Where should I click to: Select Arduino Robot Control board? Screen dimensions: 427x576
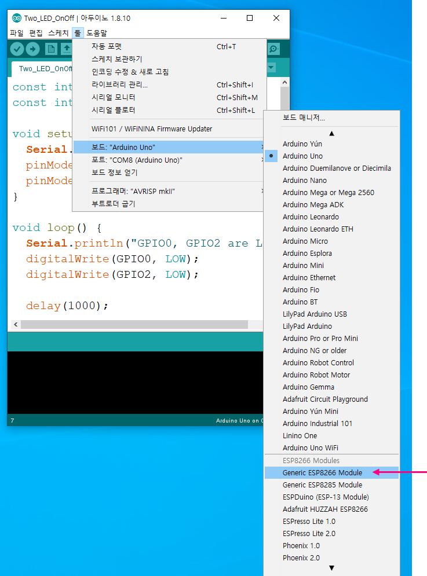click(x=331, y=362)
